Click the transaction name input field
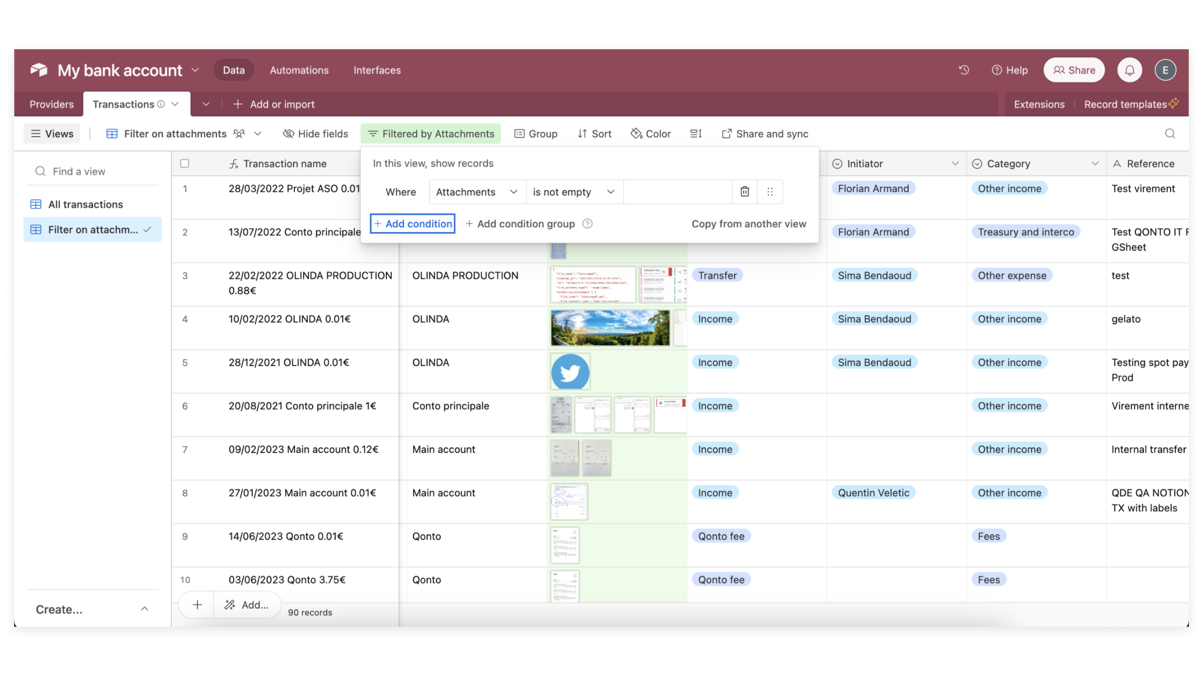Viewport: 1203px width, 676px height. 285,163
